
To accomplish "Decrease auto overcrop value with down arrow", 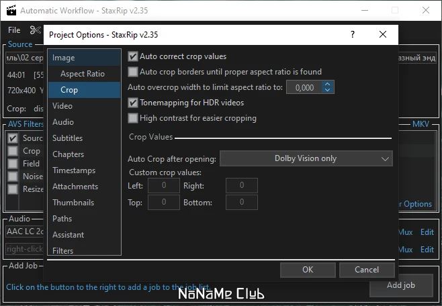I will point(327,90).
